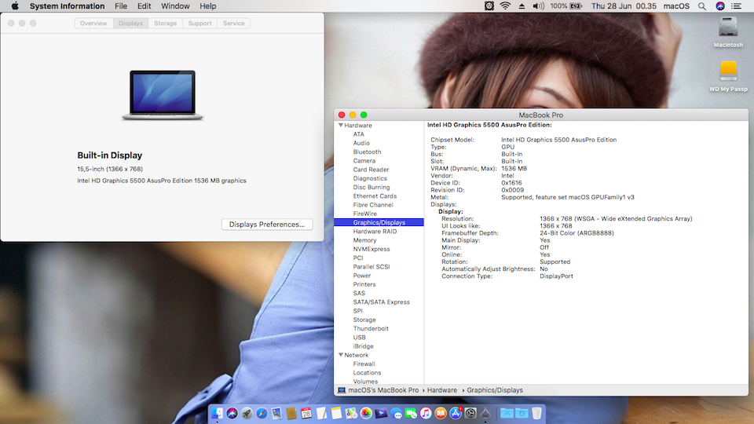
Task: Launch Siri from the Dock
Action: (232, 413)
